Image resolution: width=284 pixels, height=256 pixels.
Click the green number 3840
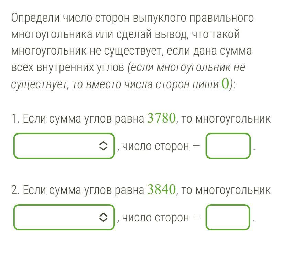tap(161, 189)
